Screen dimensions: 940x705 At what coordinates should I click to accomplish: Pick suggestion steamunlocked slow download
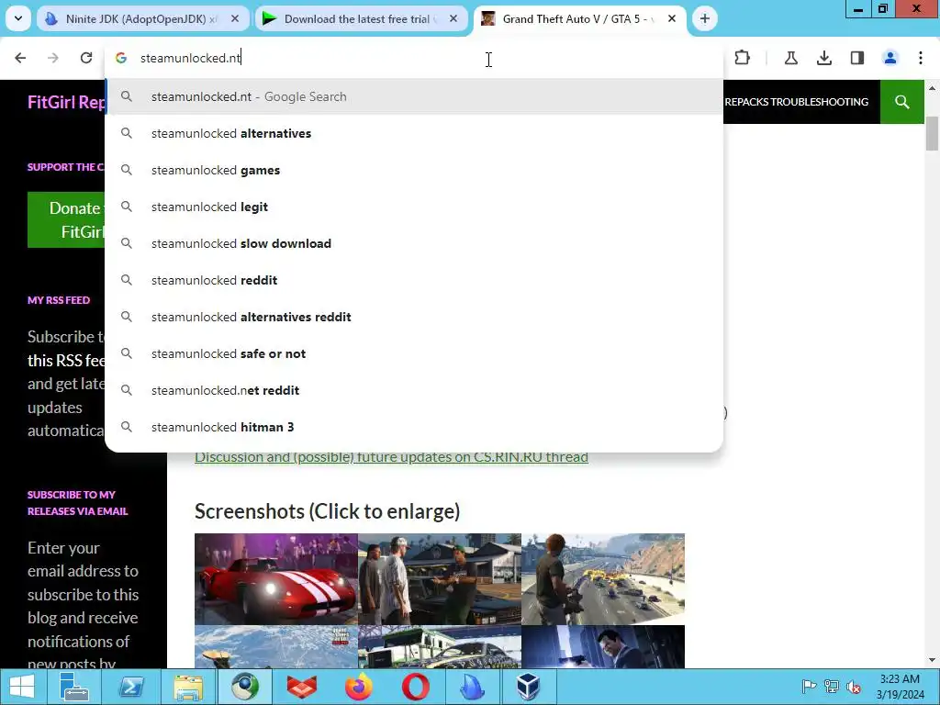tap(414, 243)
